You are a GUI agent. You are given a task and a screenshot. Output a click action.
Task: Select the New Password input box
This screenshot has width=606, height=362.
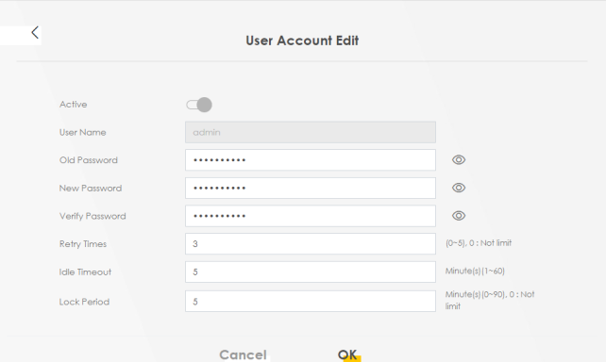tap(311, 188)
